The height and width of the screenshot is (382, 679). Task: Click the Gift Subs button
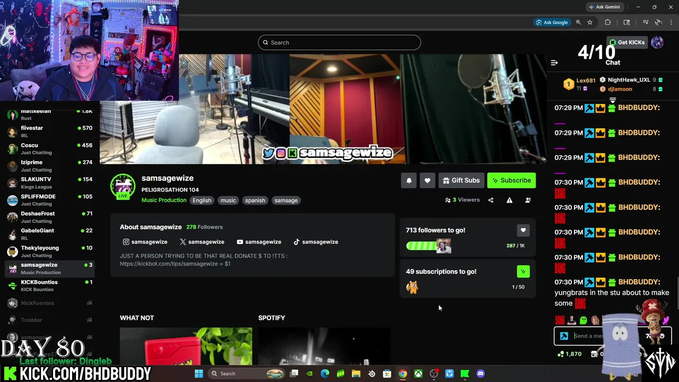[461, 180]
